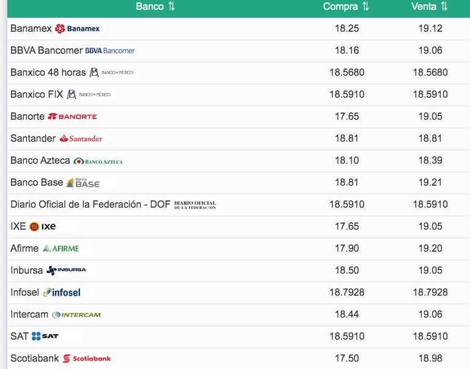Select the IXE name text
Viewport: 470px width, 369px height.
coord(18,227)
